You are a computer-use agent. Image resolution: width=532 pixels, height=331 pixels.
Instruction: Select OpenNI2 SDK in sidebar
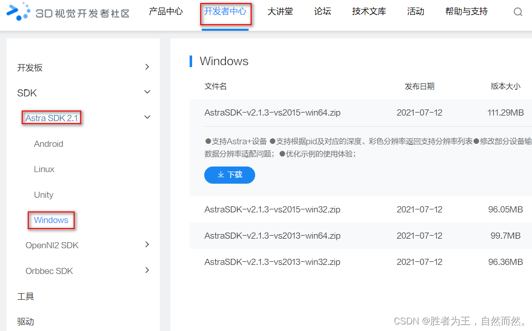[x=52, y=245]
